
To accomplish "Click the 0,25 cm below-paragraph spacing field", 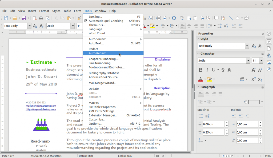I will [x=214, y=132].
